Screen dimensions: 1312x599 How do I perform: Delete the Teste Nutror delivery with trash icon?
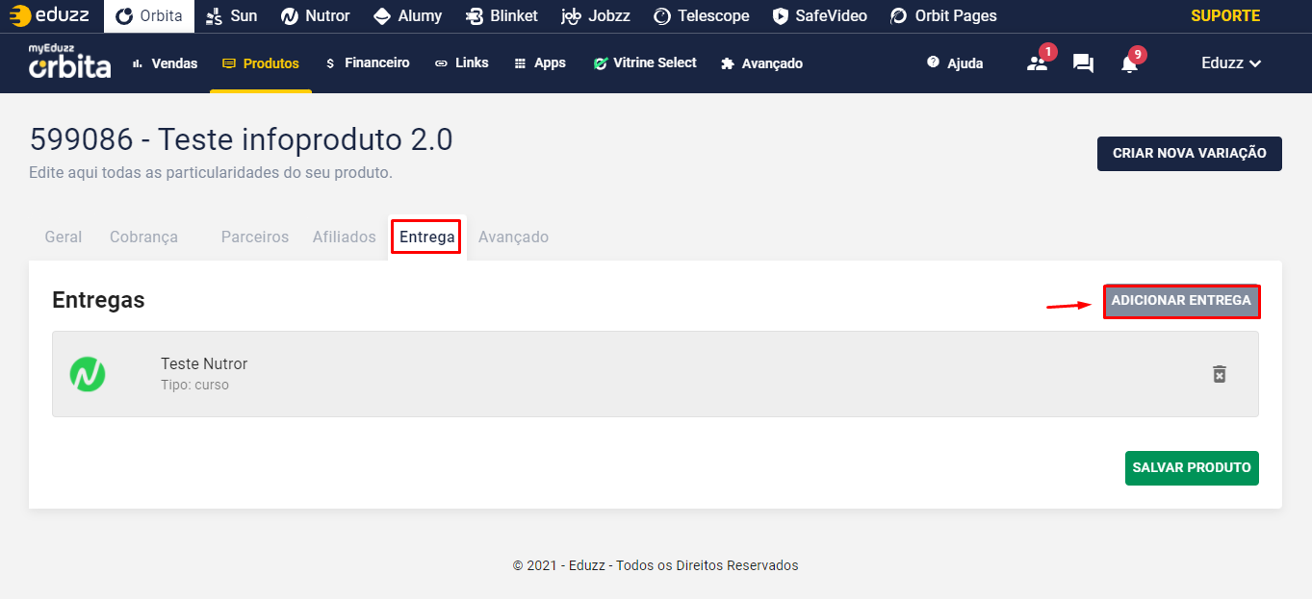click(1219, 374)
